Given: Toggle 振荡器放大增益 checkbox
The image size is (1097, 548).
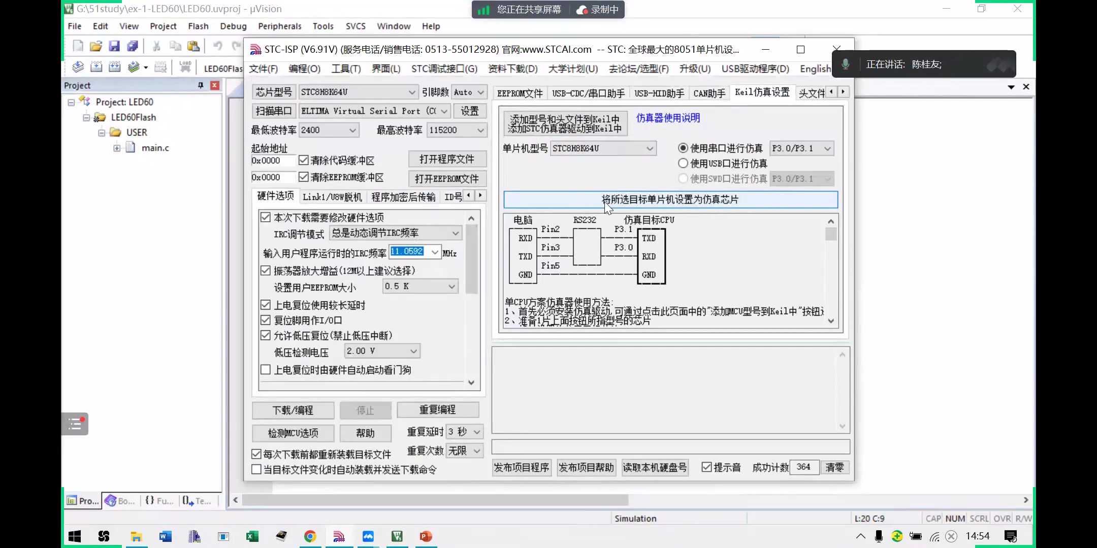Looking at the screenshot, I should (265, 270).
